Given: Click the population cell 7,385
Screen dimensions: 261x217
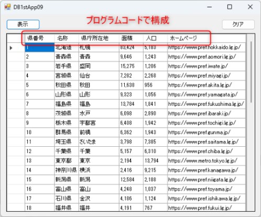Looking at the screenshot, I should pos(155,142).
